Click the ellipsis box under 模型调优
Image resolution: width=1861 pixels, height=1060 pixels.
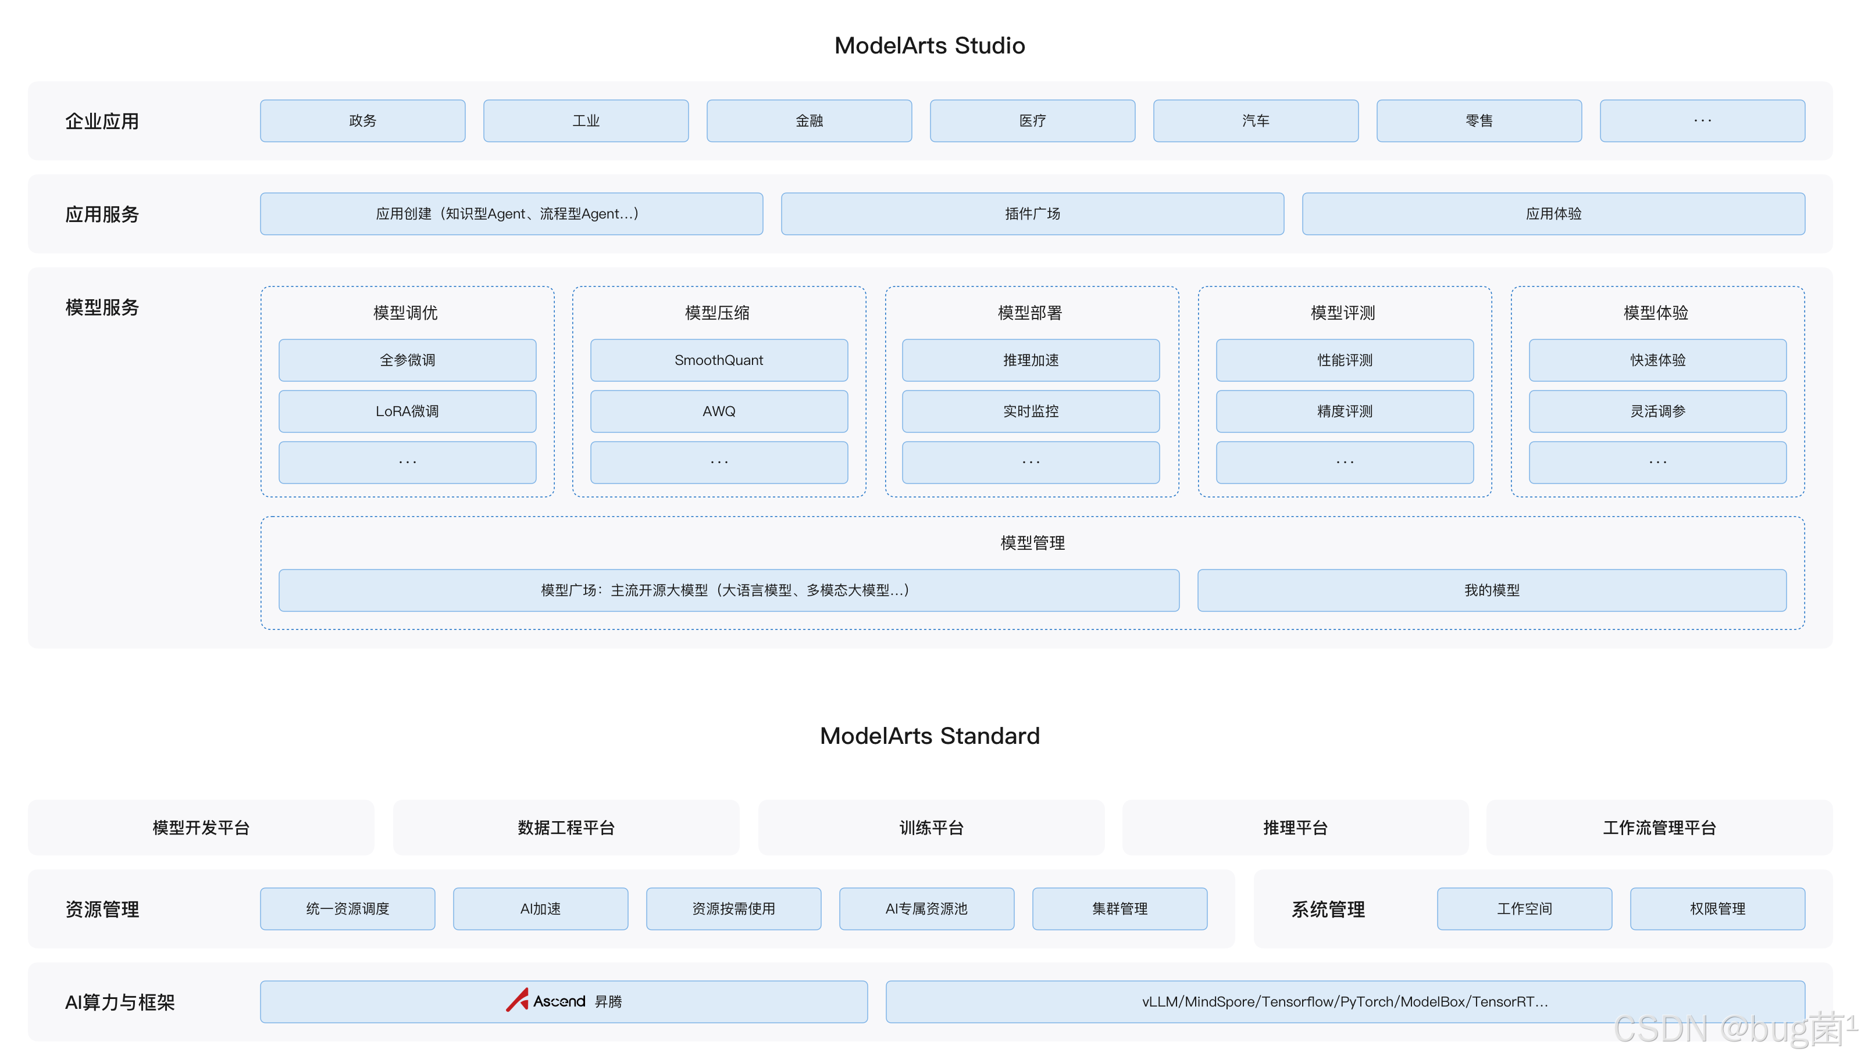[407, 461]
